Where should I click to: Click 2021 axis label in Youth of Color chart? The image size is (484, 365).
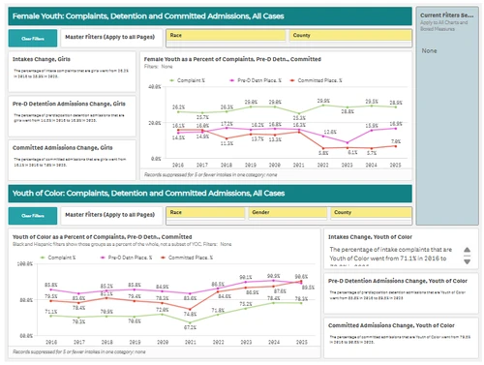[x=191, y=342]
